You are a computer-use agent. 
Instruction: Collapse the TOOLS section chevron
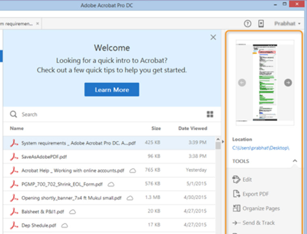tap(295, 161)
